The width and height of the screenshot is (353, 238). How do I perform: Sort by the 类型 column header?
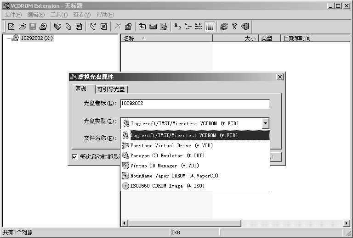pos(269,39)
